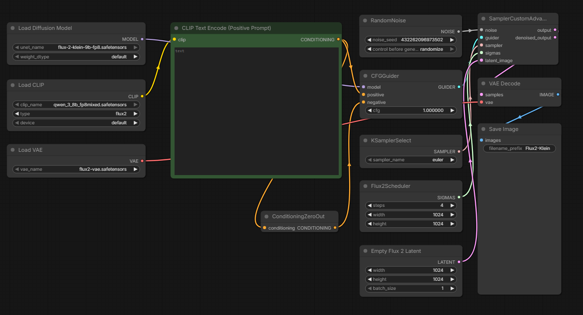583x315 pixels.
Task: Click the VAE output socket on Load VAE
Action: coord(142,161)
